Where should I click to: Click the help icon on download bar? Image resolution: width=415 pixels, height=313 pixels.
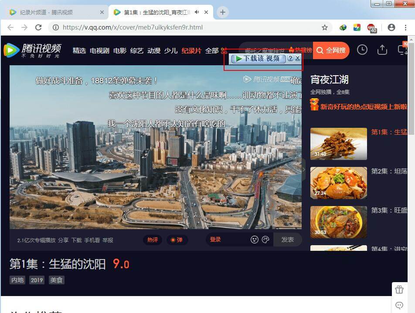click(x=290, y=58)
